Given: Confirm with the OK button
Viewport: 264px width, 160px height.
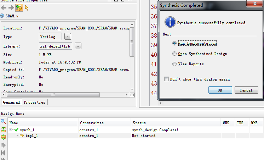Looking at the screenshot, I should [220, 90].
